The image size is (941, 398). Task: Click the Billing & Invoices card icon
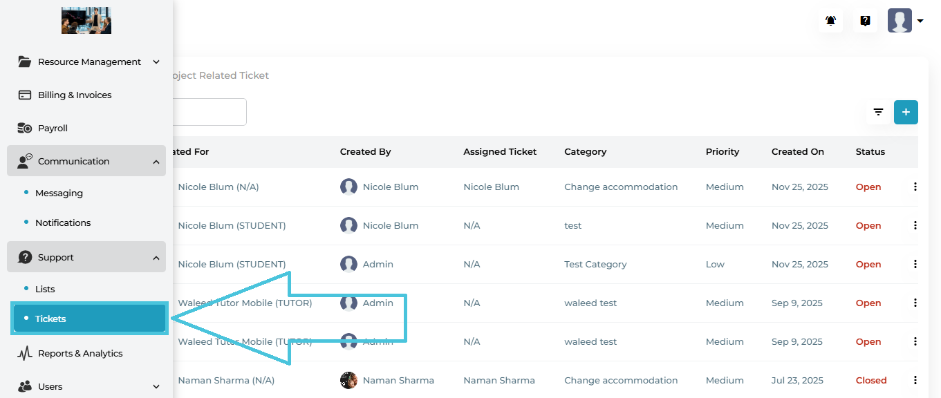[x=25, y=95]
